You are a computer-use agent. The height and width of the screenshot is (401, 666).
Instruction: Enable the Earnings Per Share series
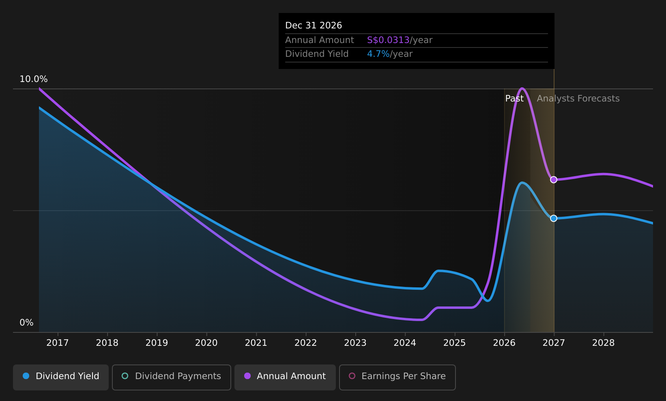tap(397, 377)
